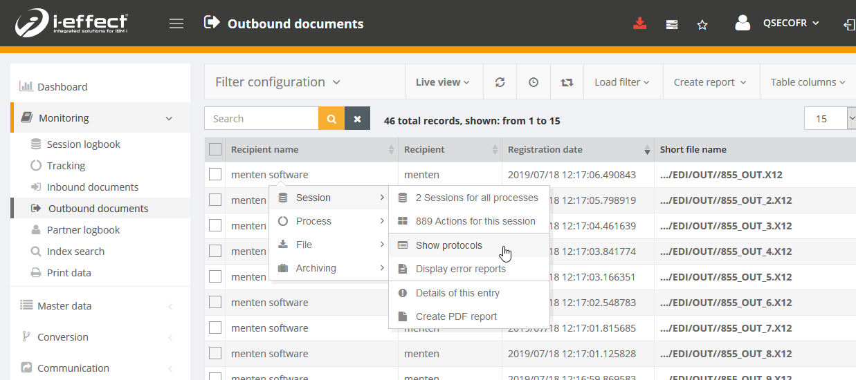Check the row for 855_OUT.X12
The image size is (856, 380).
(215, 175)
